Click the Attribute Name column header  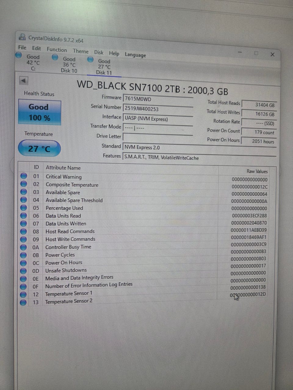click(x=63, y=168)
